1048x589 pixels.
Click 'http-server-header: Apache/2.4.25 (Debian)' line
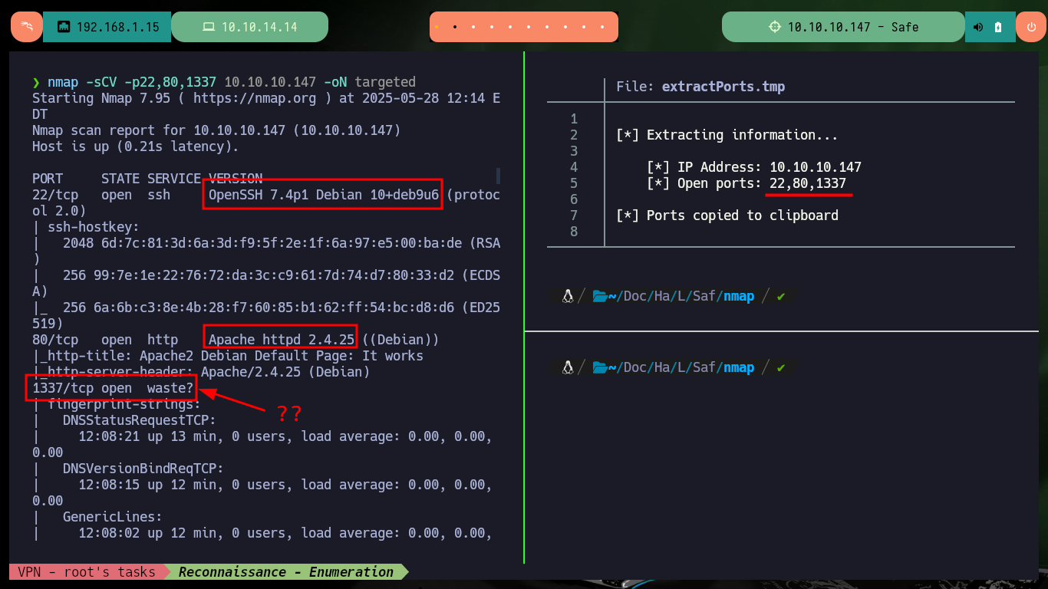click(x=201, y=372)
